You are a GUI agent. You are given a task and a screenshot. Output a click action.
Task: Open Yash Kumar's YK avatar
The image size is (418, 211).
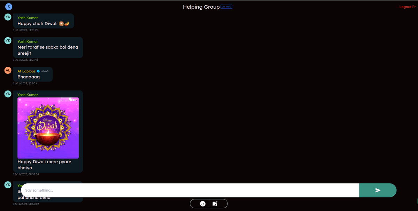point(8,17)
